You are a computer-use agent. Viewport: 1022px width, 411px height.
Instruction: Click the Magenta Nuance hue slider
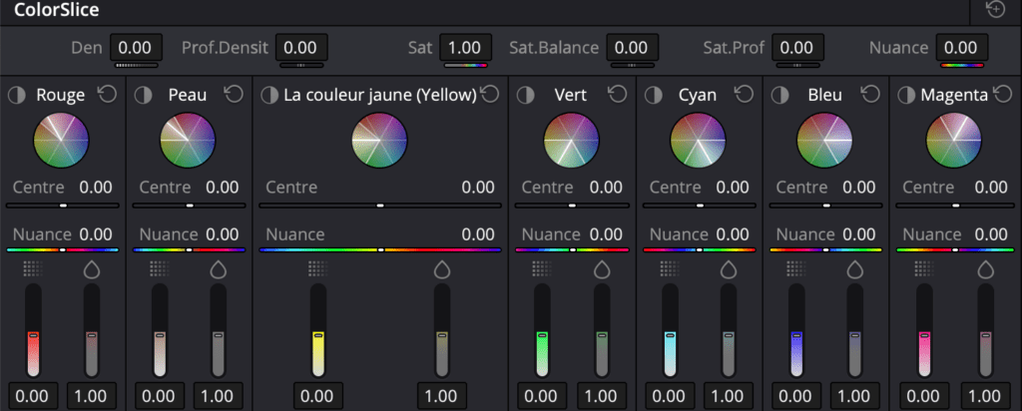955,249
